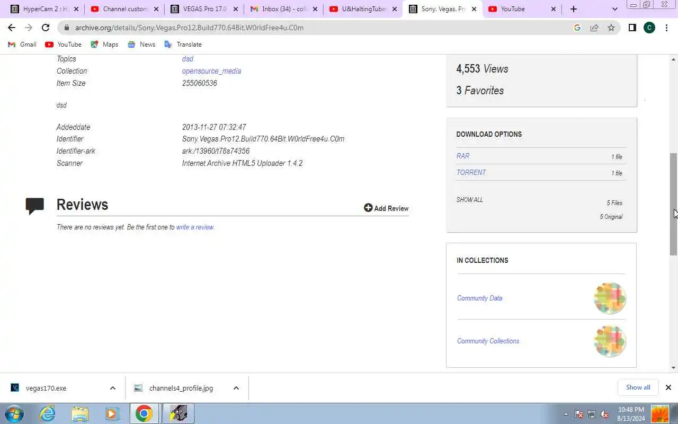Open the Windows Start menu
Viewport: 678px width, 424px height.
(x=14, y=413)
